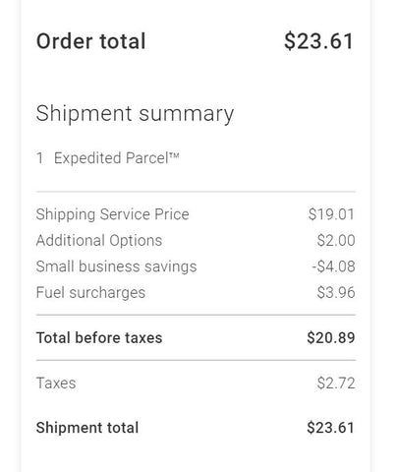Select the $3.96 fuel surcharge amount
The image size is (396, 472).
336,292
